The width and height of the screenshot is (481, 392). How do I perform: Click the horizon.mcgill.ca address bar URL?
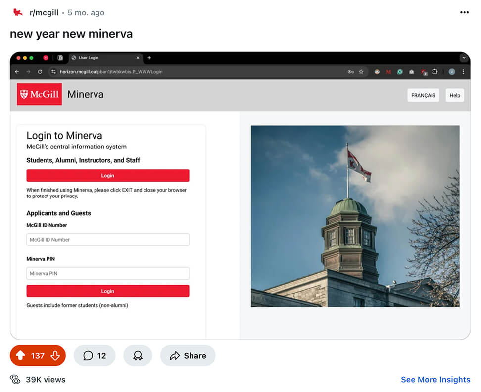tap(111, 72)
